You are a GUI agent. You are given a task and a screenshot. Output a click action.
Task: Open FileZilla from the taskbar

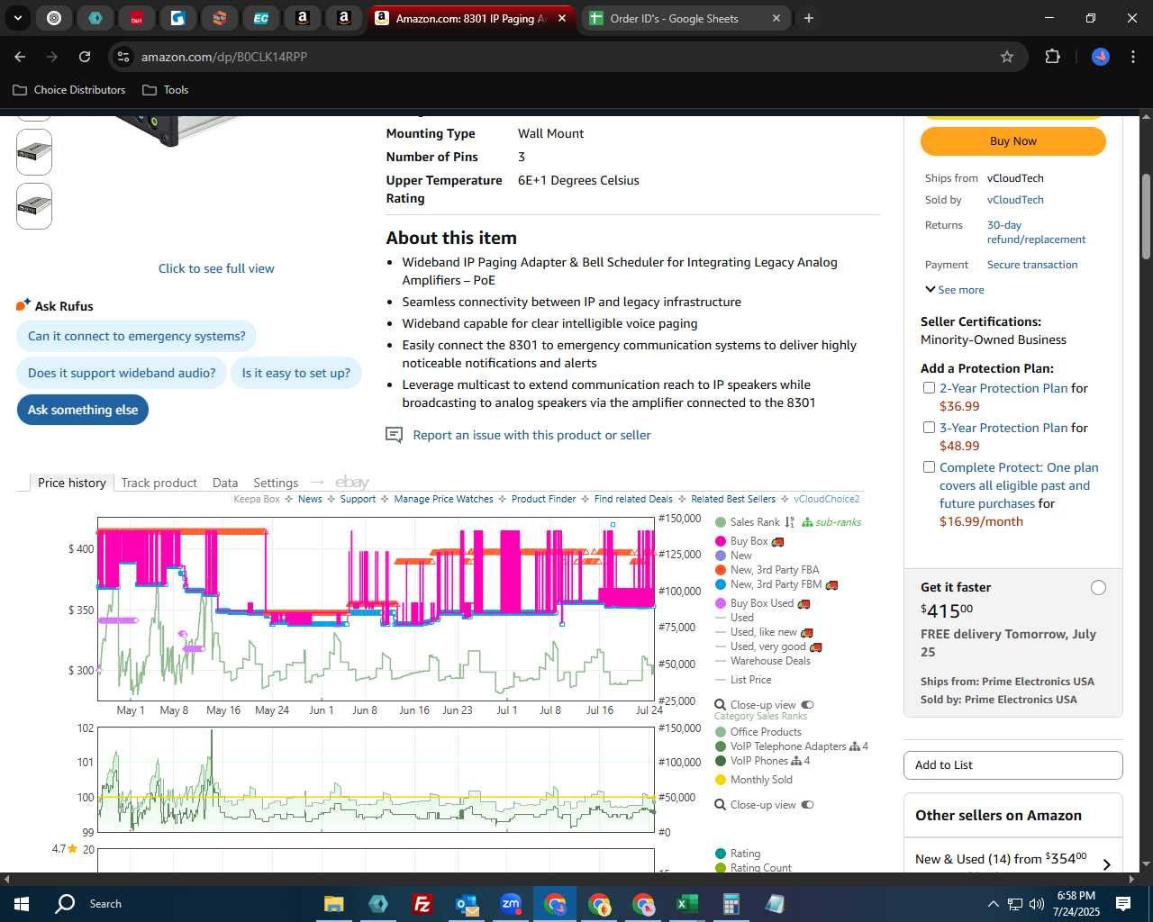click(x=422, y=904)
